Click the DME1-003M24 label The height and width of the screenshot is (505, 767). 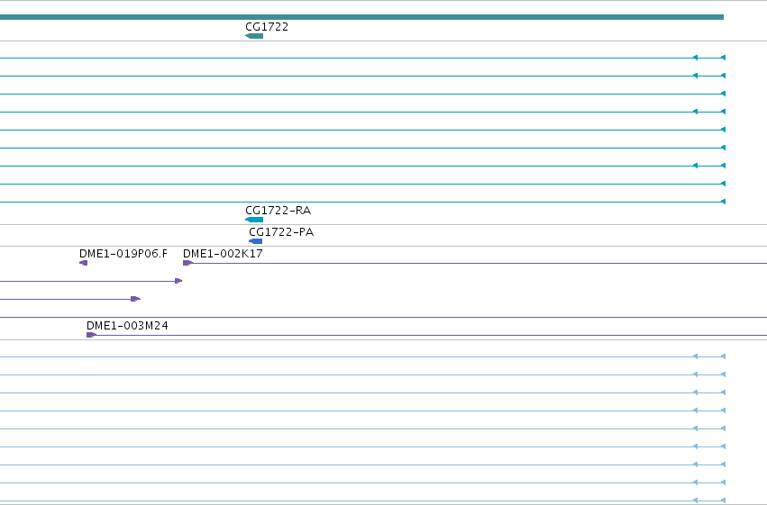[127, 325]
